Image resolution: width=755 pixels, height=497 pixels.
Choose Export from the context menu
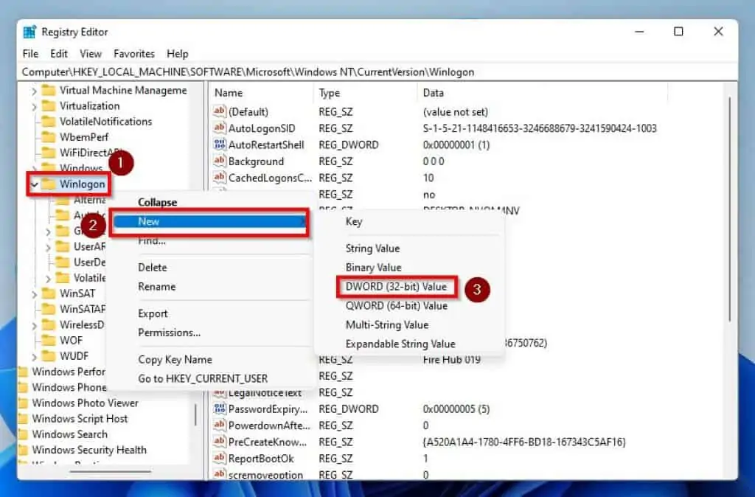click(152, 313)
